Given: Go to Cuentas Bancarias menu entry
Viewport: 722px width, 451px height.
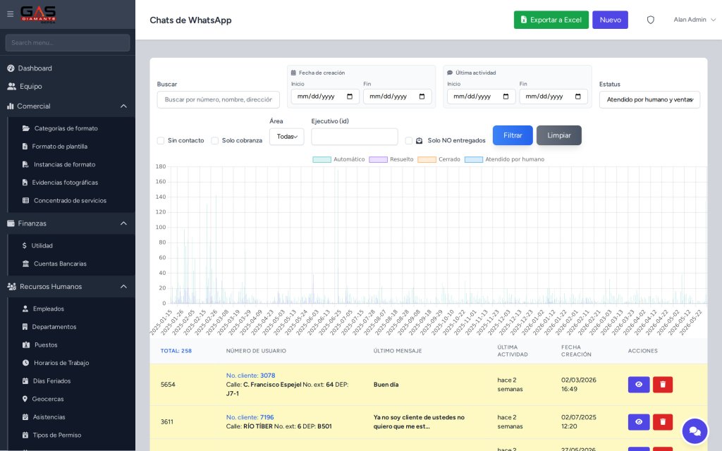Looking at the screenshot, I should (60, 264).
